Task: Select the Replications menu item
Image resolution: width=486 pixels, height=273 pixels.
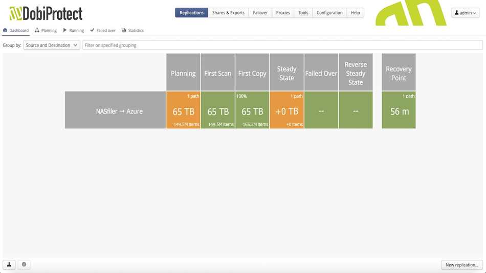Action: click(x=191, y=13)
